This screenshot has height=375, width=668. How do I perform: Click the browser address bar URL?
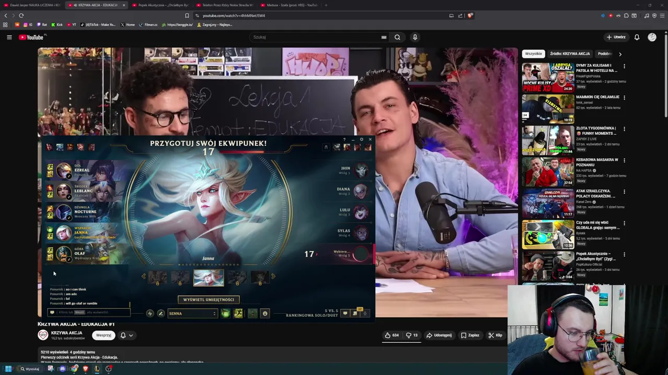[234, 16]
